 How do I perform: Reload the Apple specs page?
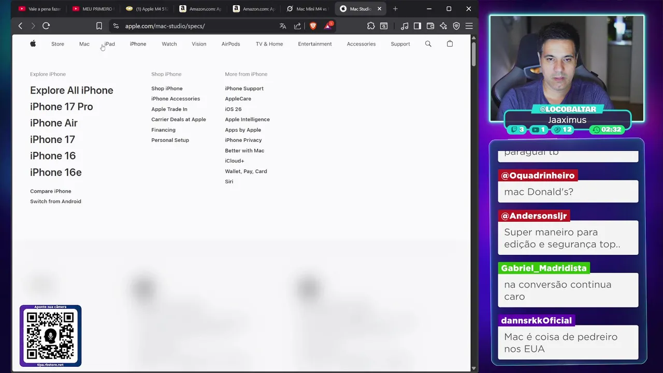[46, 26]
